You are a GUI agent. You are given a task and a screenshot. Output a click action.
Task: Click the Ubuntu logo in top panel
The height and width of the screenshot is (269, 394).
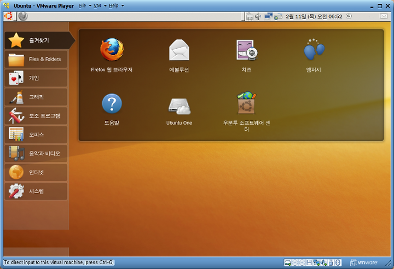pyautogui.click(x=8, y=16)
